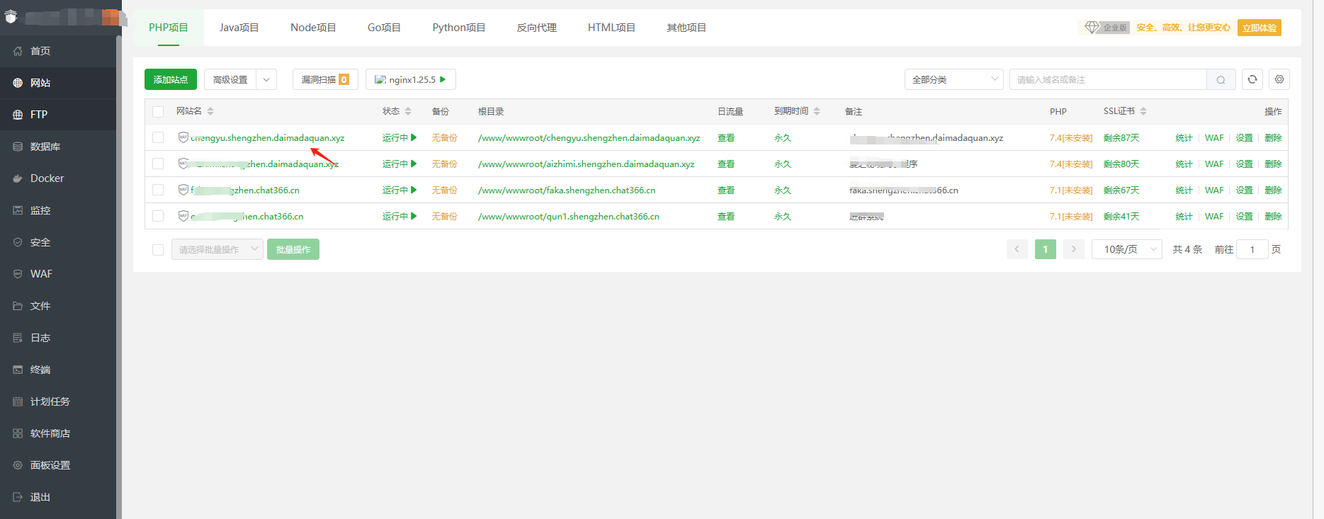Screen dimensions: 1324x519
Task: Open 安全 shield icon in sidebar
Action: click(18, 242)
